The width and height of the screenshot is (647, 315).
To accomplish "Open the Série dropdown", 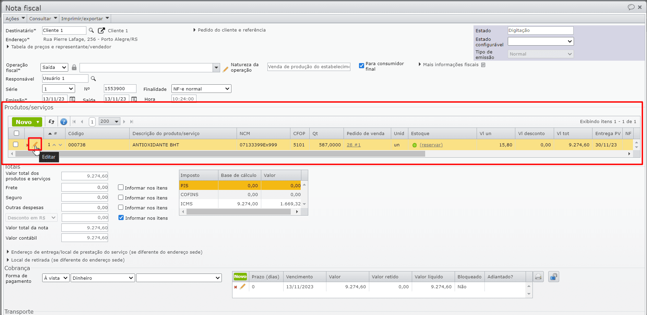I will pyautogui.click(x=59, y=89).
